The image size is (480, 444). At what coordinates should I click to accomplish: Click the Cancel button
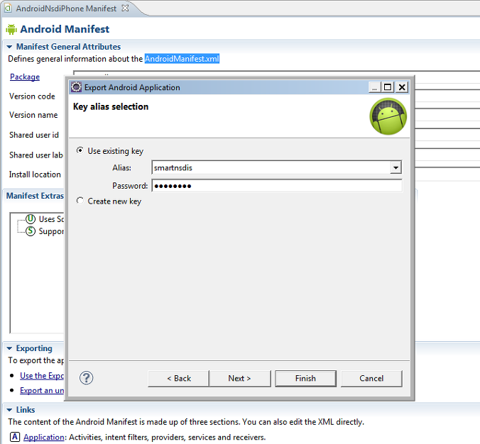(x=371, y=379)
